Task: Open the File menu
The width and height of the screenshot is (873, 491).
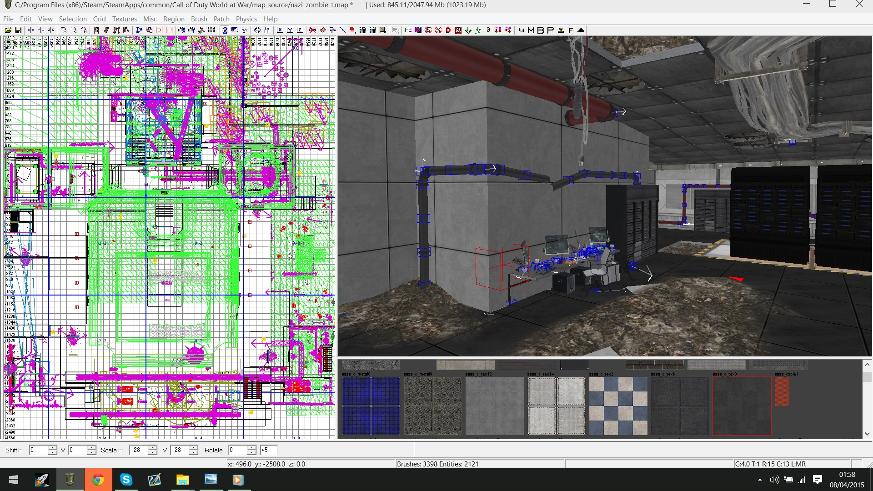Action: tap(8, 19)
